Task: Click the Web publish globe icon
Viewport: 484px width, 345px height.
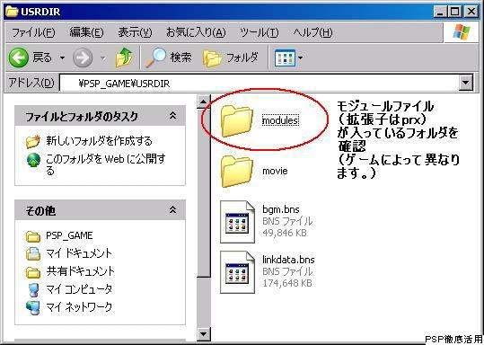Action: 33,160
